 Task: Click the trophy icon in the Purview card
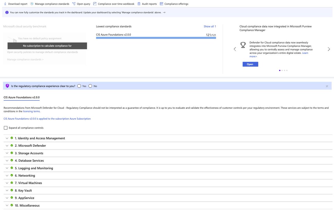243,45
